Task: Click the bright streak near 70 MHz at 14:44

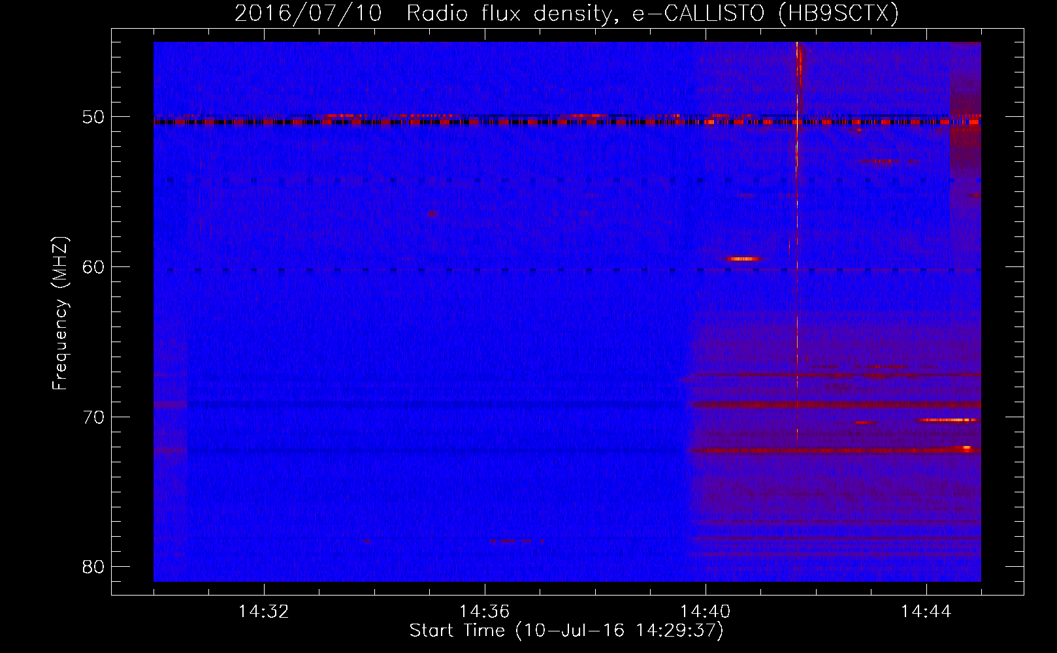Action: click(948, 420)
